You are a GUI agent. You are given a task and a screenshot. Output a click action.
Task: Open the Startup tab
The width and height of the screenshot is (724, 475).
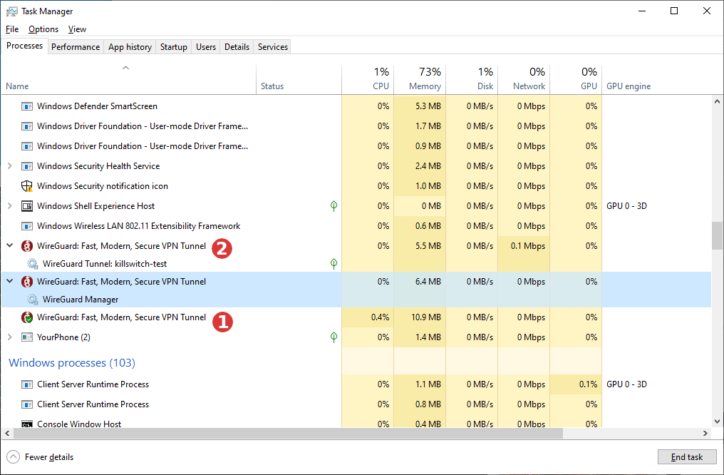pos(174,47)
